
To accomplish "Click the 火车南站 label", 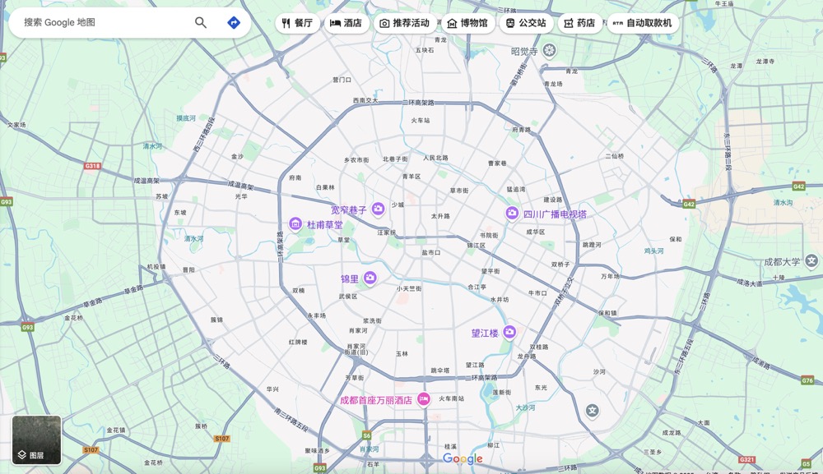I will (451, 398).
